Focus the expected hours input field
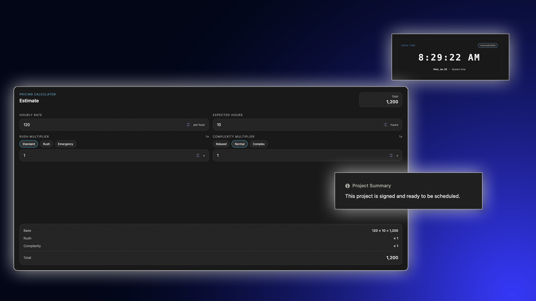The height and width of the screenshot is (301, 536). pyautogui.click(x=296, y=125)
